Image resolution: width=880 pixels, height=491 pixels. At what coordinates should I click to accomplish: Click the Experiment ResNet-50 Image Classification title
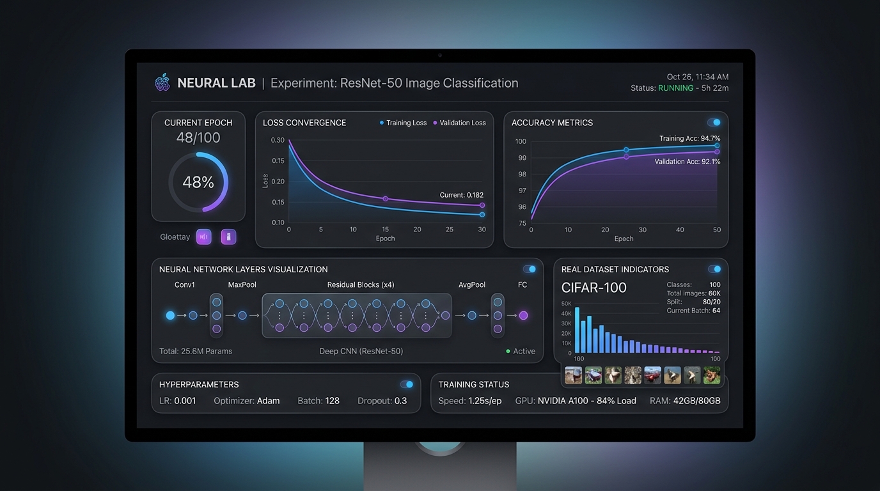[395, 83]
